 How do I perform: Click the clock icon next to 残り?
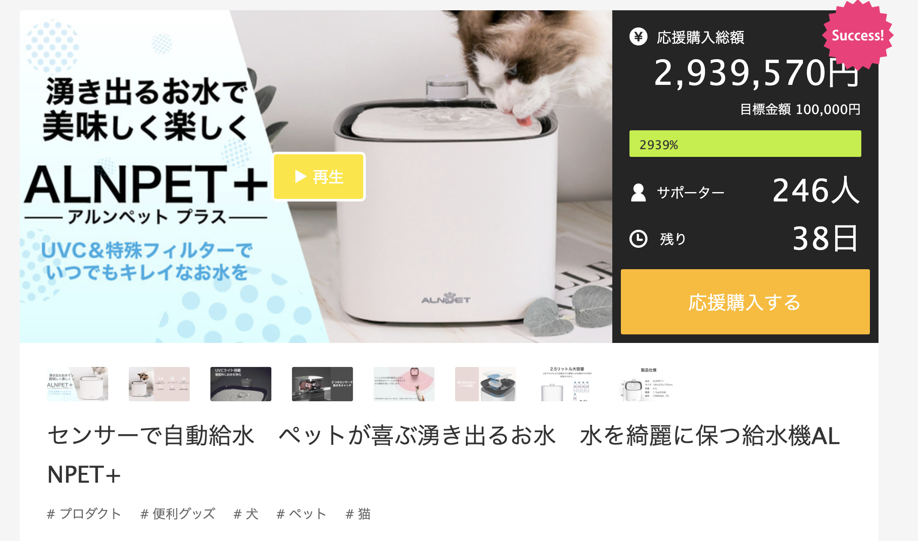pos(638,239)
